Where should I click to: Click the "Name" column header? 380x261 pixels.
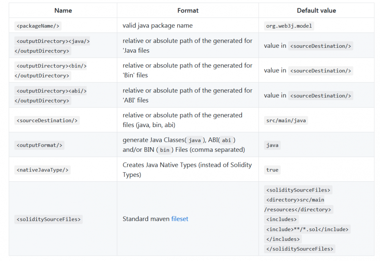click(x=63, y=11)
